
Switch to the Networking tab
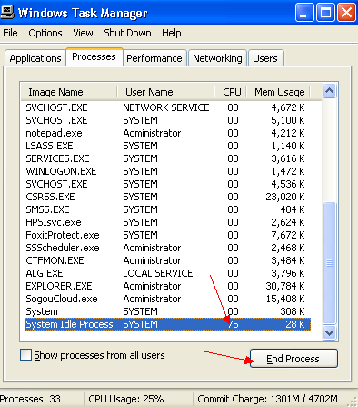click(x=217, y=58)
